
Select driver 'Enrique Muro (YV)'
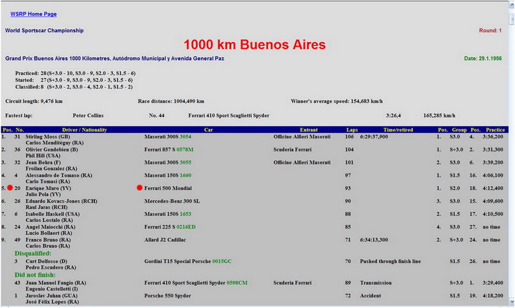[x=48, y=188]
